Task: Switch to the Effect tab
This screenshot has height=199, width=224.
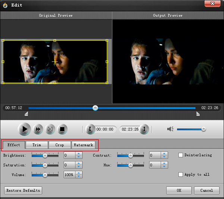Action: 14,145
